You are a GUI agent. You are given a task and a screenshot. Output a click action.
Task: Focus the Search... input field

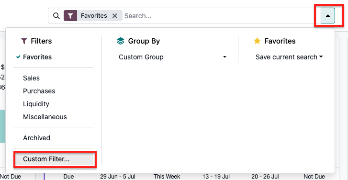tap(221, 16)
